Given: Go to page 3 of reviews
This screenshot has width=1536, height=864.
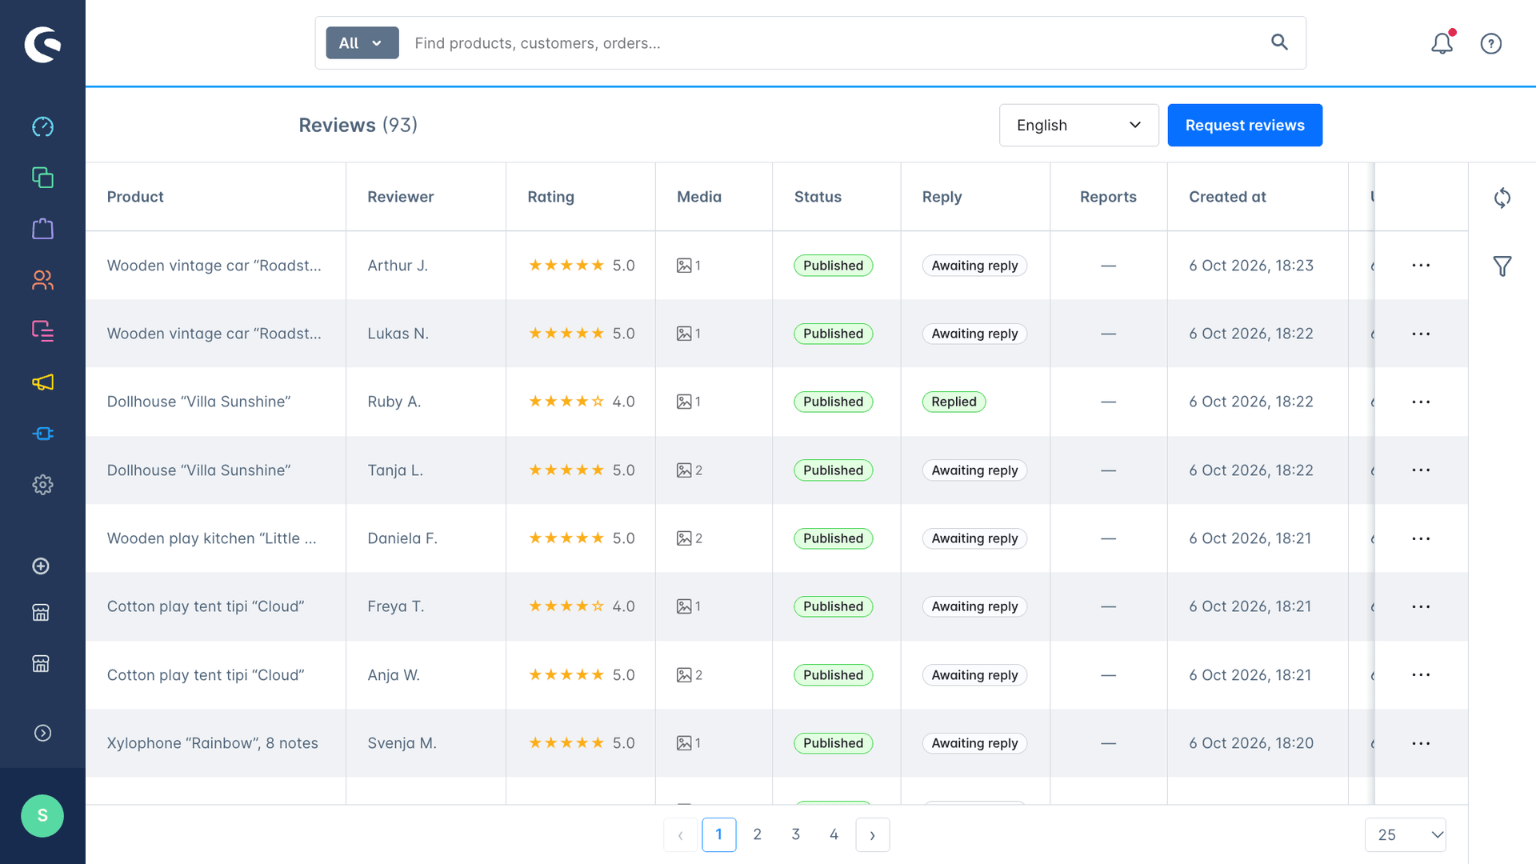Looking at the screenshot, I should coord(796,834).
